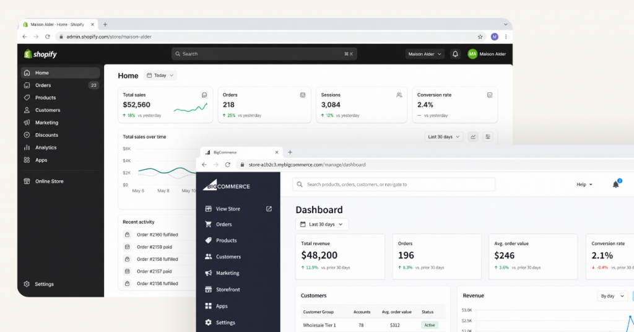Select Storefront in BigCommerce sidebar
Screen dimensions: 634x332
(227, 289)
